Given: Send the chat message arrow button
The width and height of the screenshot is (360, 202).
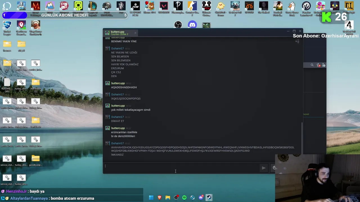Looking at the screenshot, I should tap(264, 168).
